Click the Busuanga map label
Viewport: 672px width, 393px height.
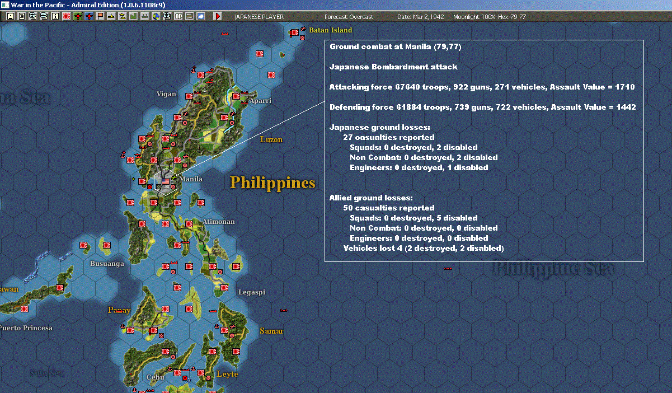(x=107, y=263)
